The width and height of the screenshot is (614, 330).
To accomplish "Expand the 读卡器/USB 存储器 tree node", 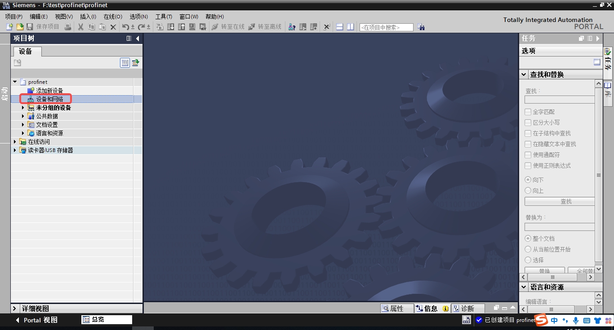I will tap(15, 150).
